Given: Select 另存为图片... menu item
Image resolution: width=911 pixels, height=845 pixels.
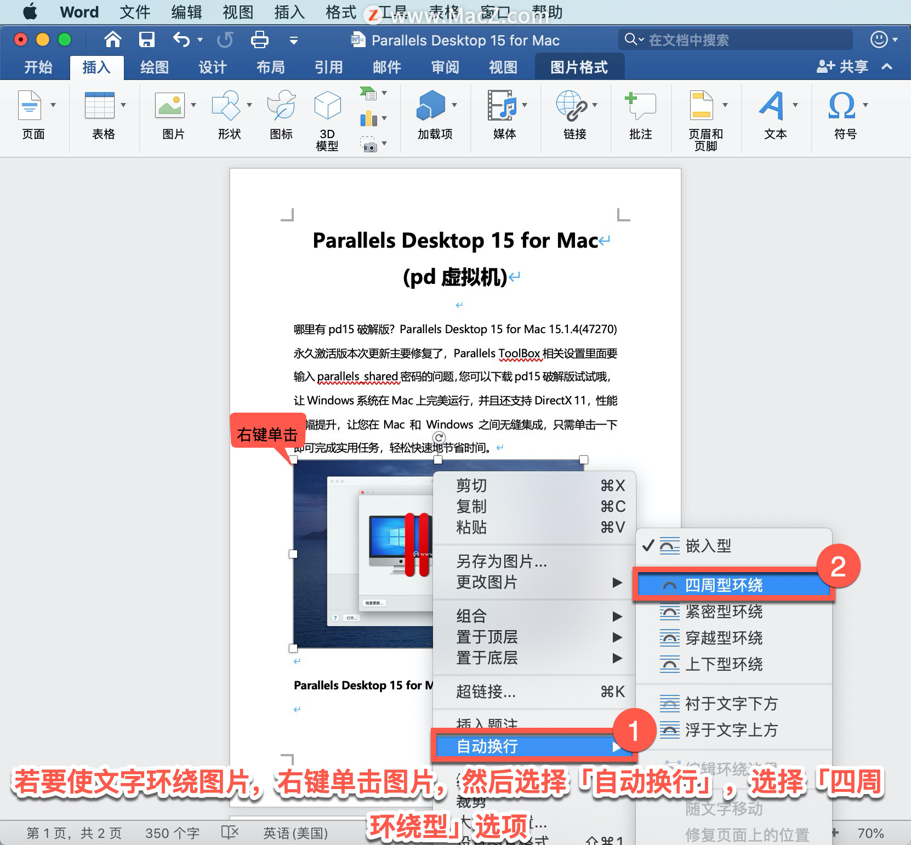Looking at the screenshot, I should pyautogui.click(x=534, y=561).
